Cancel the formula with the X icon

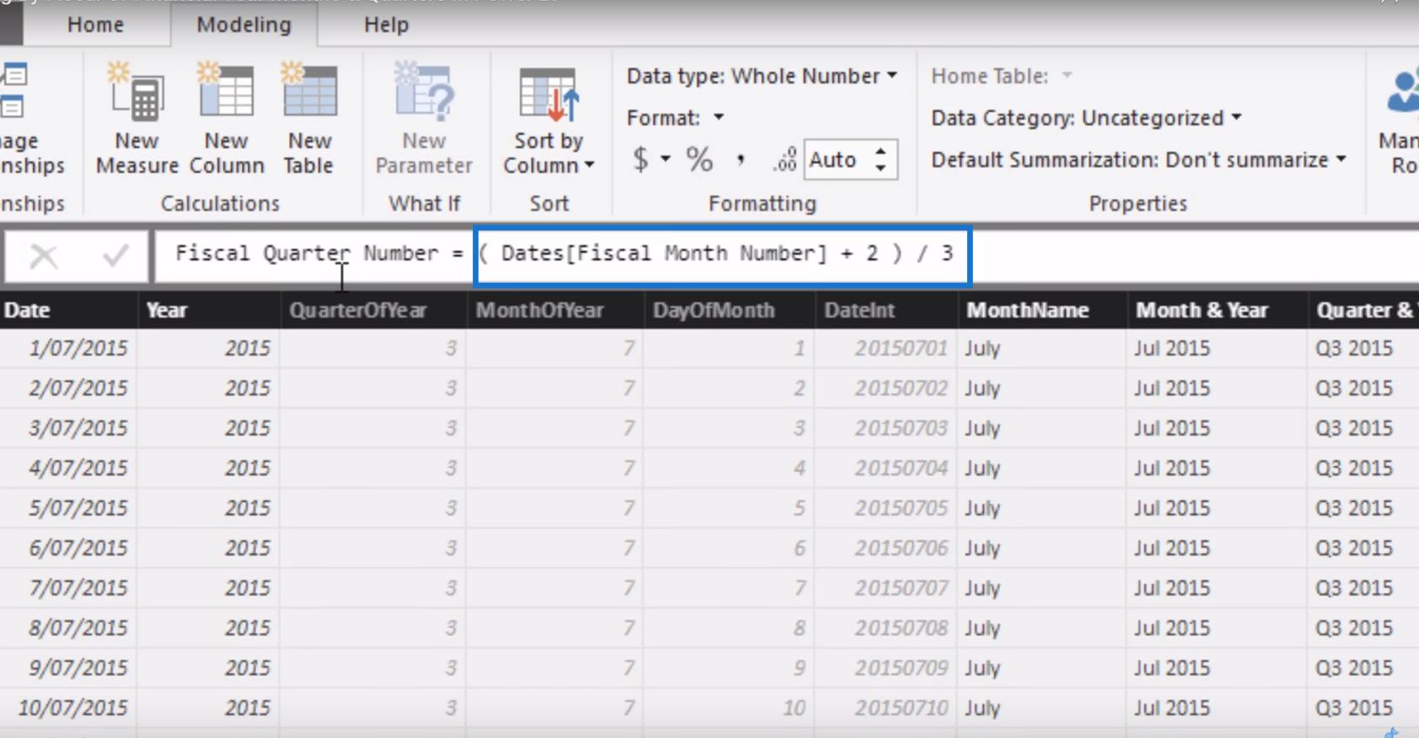tap(44, 255)
